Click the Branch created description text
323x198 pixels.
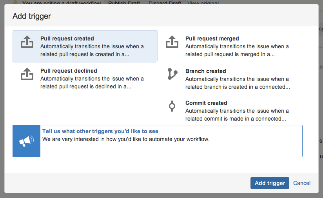point(238,83)
